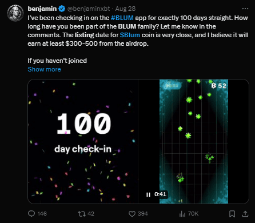Image resolution: width=255 pixels, height=223 pixels.
Task: View post analytics bar chart icon
Action: (182, 214)
